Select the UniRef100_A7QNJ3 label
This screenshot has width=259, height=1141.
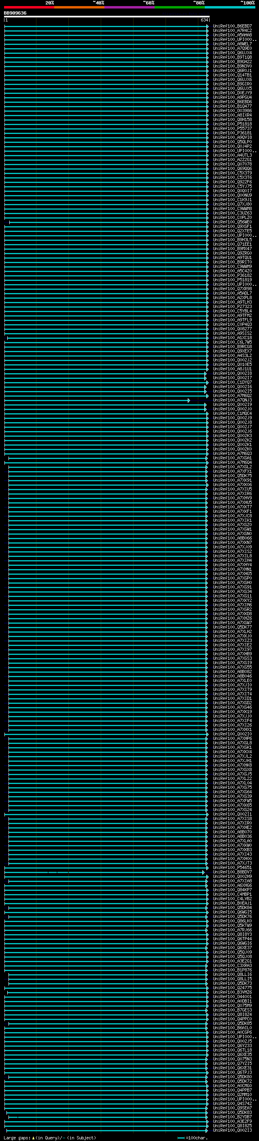(232, 400)
